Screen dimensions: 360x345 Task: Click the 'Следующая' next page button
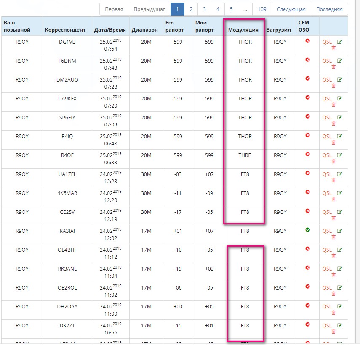(x=291, y=9)
